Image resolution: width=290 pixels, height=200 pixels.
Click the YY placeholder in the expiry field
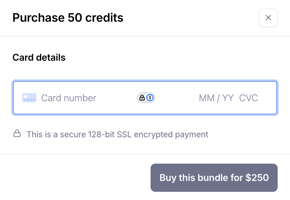coord(228,98)
